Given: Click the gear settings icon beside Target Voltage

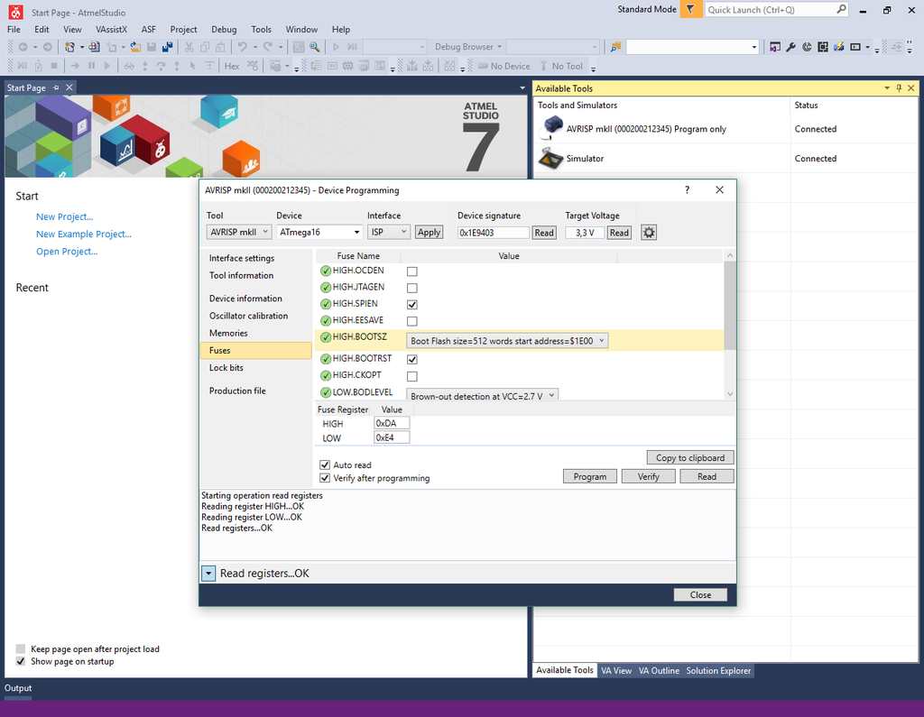Looking at the screenshot, I should pyautogui.click(x=649, y=233).
